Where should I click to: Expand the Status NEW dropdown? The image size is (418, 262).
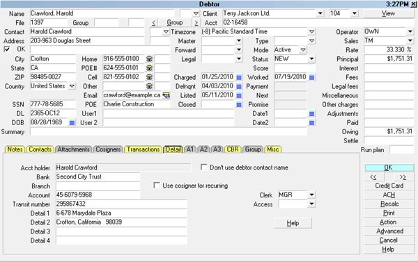[x=311, y=59]
